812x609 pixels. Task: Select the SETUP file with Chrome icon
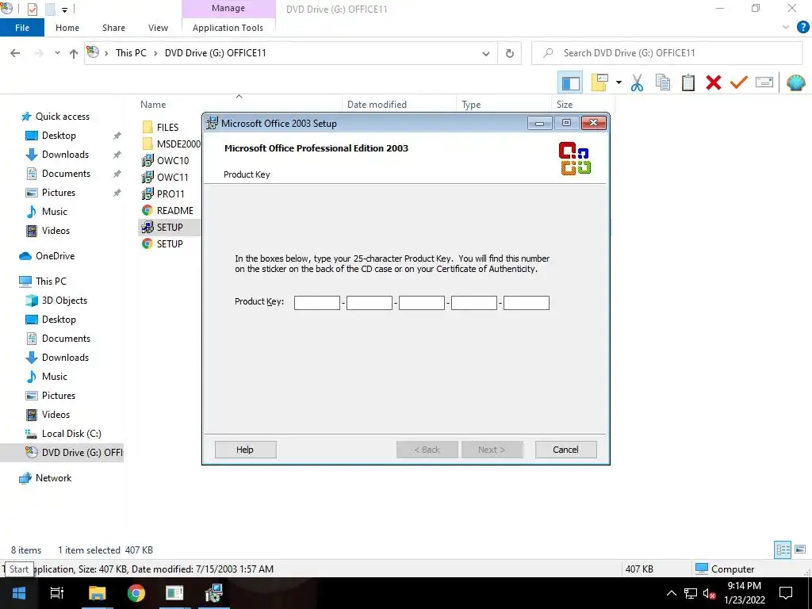click(x=163, y=244)
